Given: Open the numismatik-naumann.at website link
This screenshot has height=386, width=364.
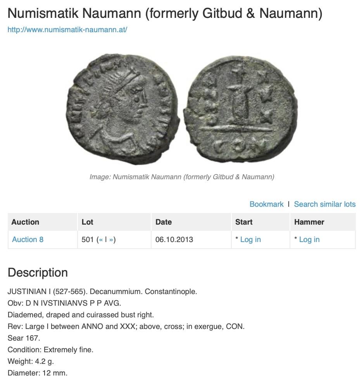Looking at the screenshot, I should pos(67,29).
